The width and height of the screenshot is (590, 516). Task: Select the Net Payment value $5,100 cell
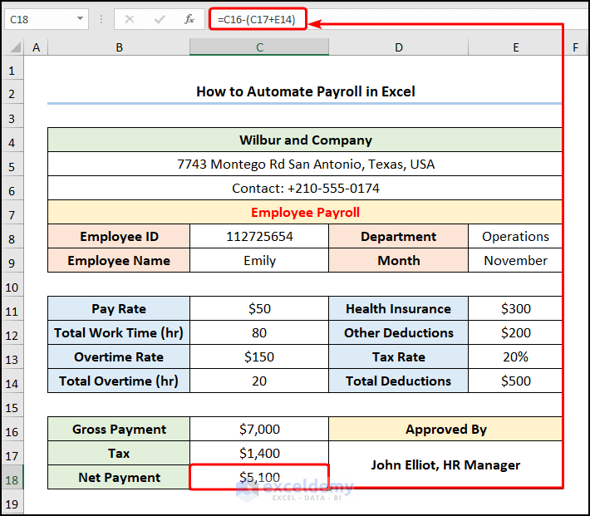click(259, 478)
